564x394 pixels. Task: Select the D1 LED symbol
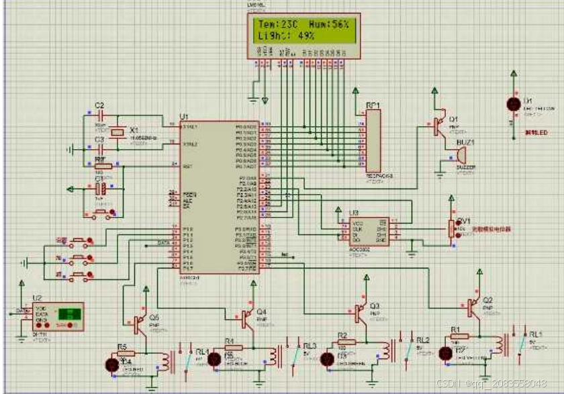click(x=514, y=104)
